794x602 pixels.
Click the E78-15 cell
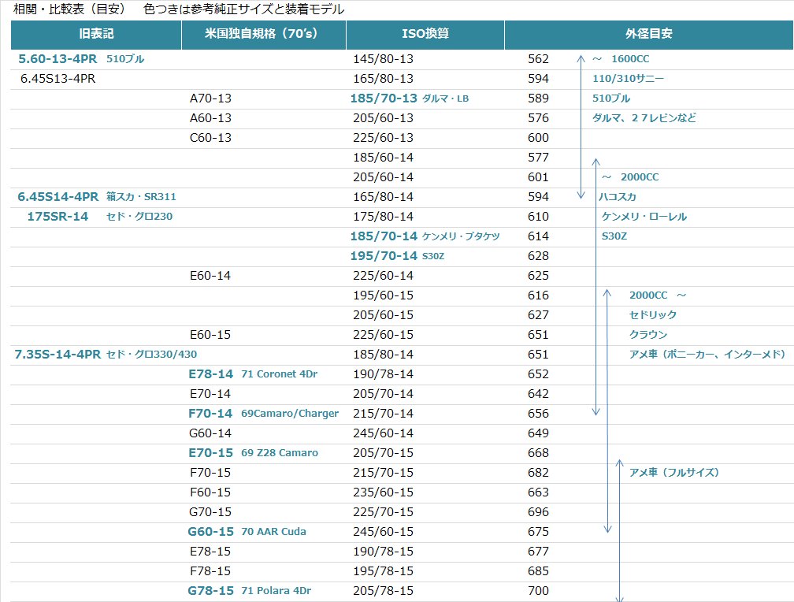tap(210, 552)
